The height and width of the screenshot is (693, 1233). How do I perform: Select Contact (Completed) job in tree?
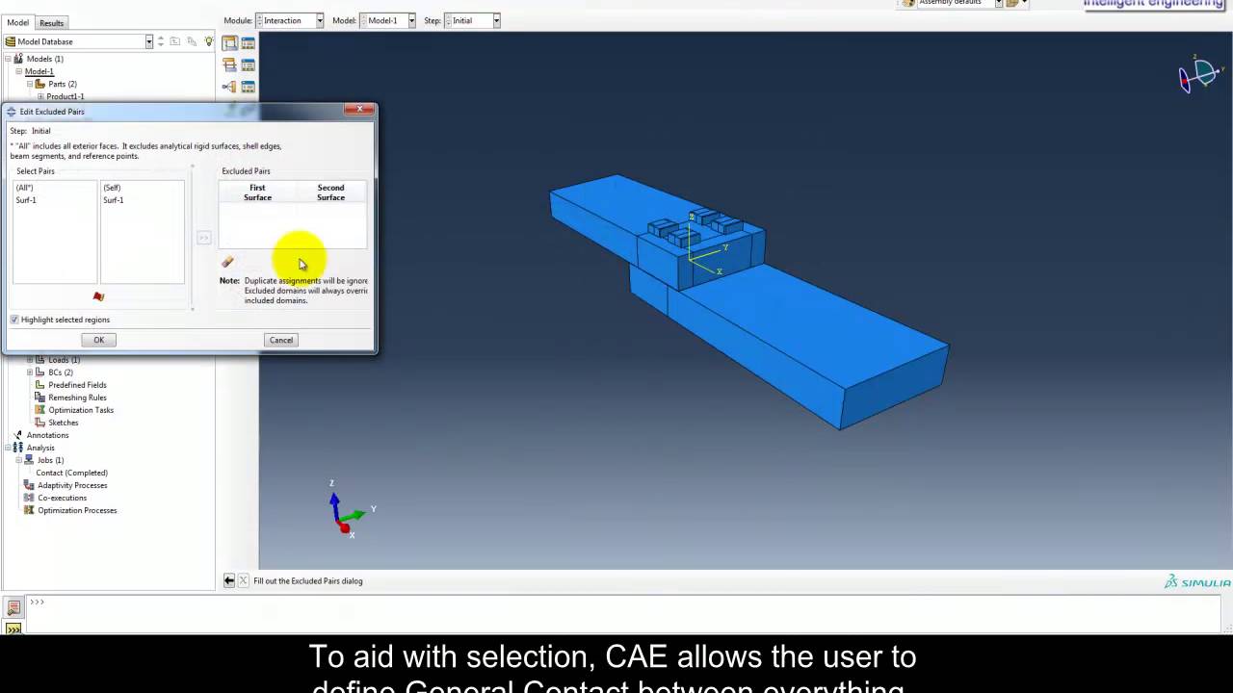pos(71,473)
